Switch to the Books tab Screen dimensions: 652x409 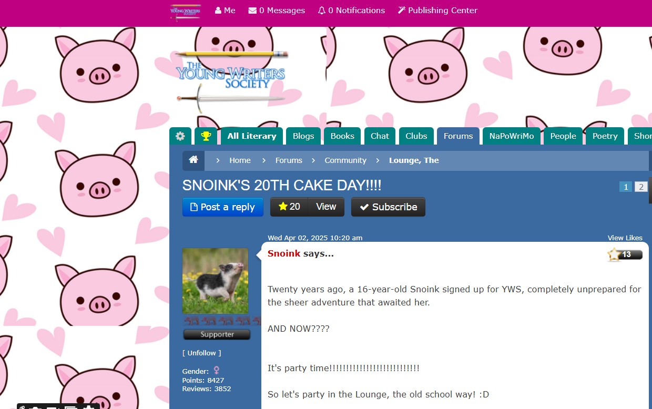(342, 136)
